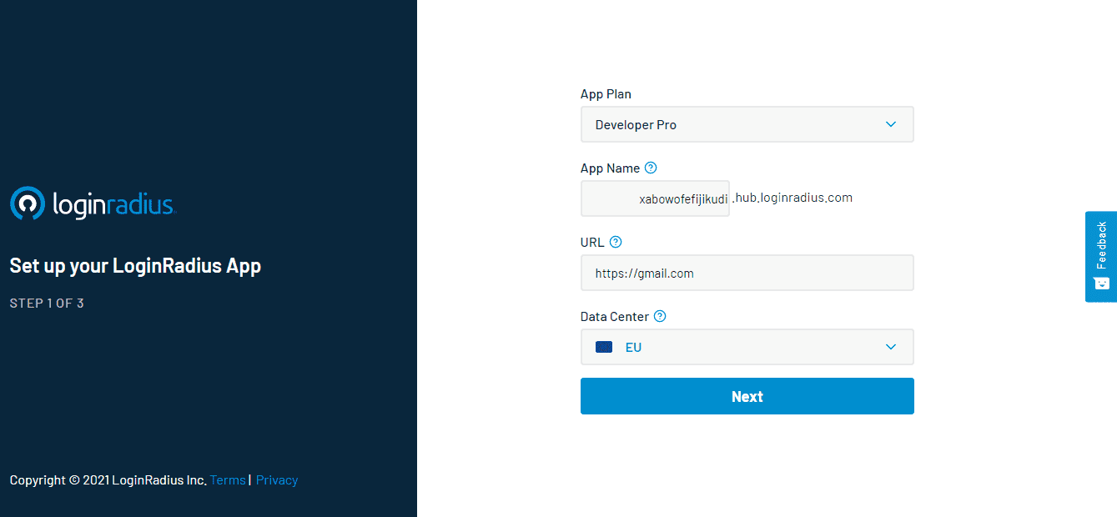
Task: Click the App Plan field label
Action: 606,94
